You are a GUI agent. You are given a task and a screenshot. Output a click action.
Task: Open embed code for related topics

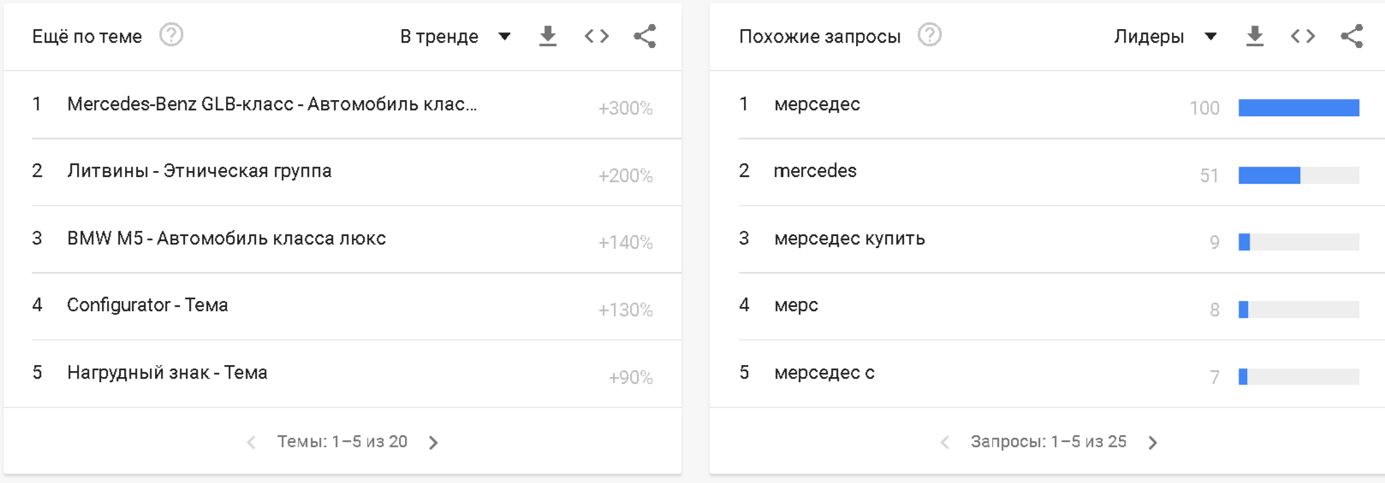tap(597, 36)
